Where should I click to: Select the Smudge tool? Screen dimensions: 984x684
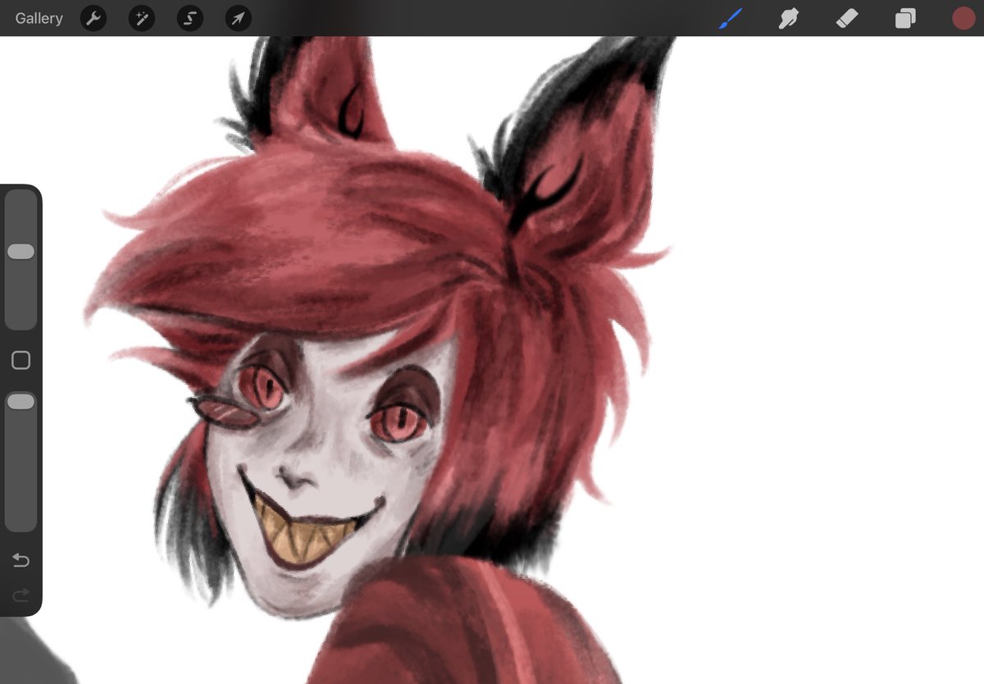(x=789, y=18)
